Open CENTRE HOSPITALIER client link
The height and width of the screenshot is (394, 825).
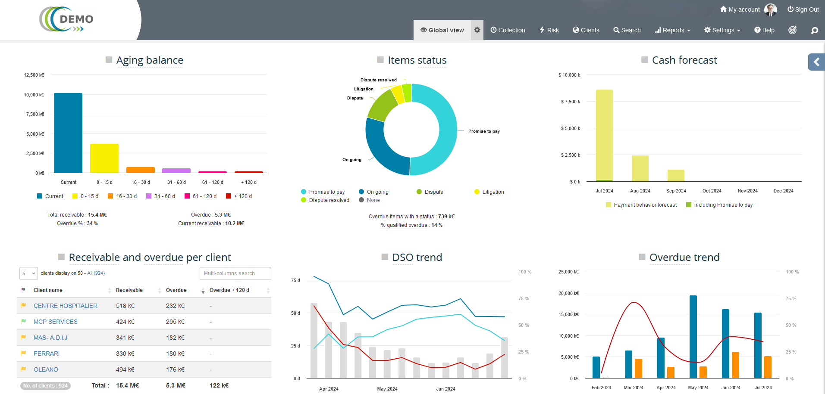(66, 306)
